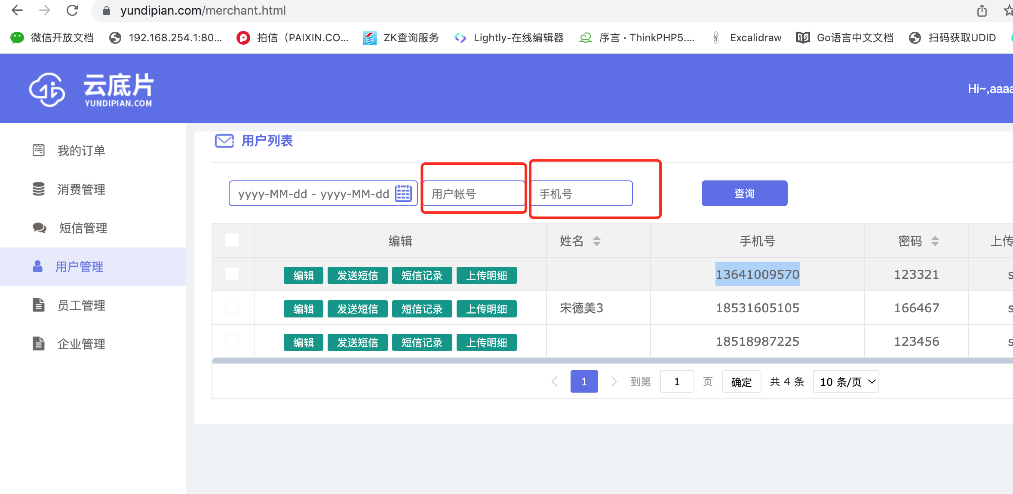Screen dimensions: 1013x494
Task: Click the horizontal scrollbar below the table
Action: pyautogui.click(x=602, y=361)
